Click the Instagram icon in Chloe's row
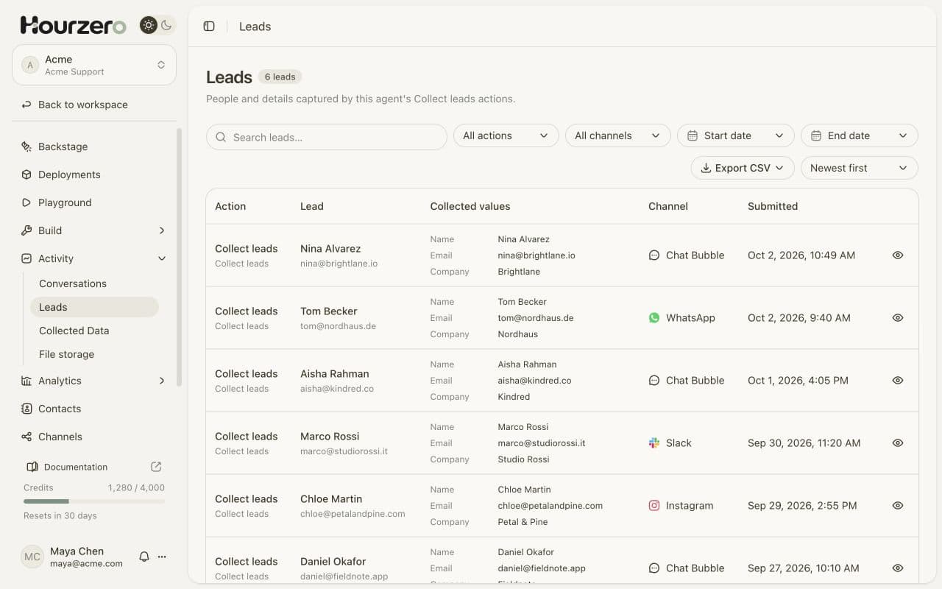Image resolution: width=942 pixels, height=589 pixels. coord(654,506)
